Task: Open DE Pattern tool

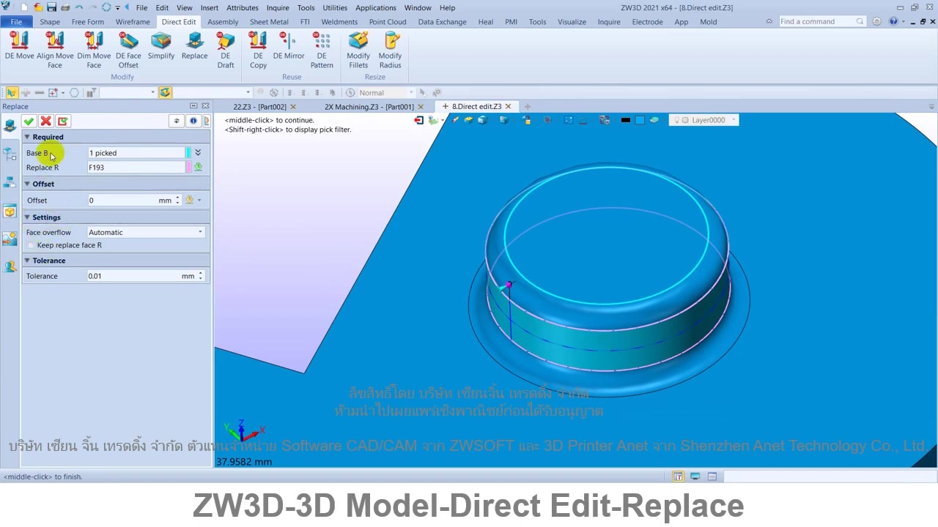Action: pyautogui.click(x=322, y=51)
